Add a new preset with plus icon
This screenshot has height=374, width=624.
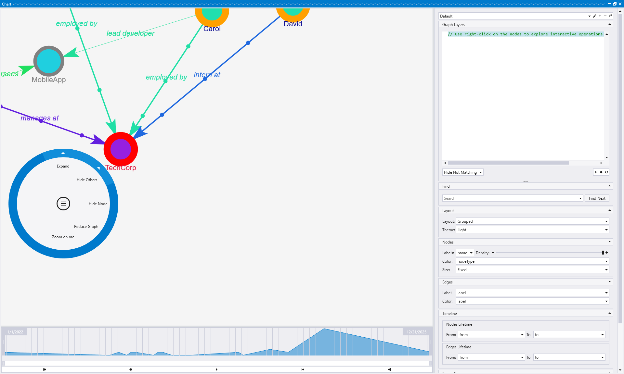click(x=600, y=16)
